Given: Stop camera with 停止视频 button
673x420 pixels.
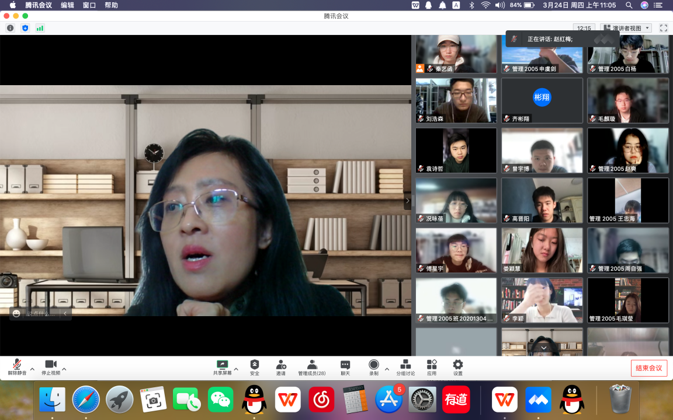Looking at the screenshot, I should click(51, 367).
